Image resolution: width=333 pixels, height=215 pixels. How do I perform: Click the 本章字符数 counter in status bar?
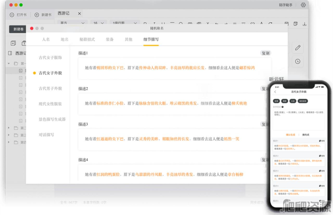[94, 202]
